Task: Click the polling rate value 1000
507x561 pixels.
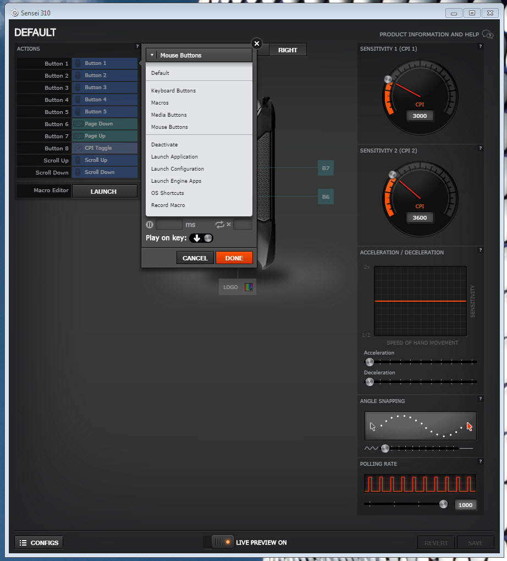Action: pyautogui.click(x=465, y=505)
